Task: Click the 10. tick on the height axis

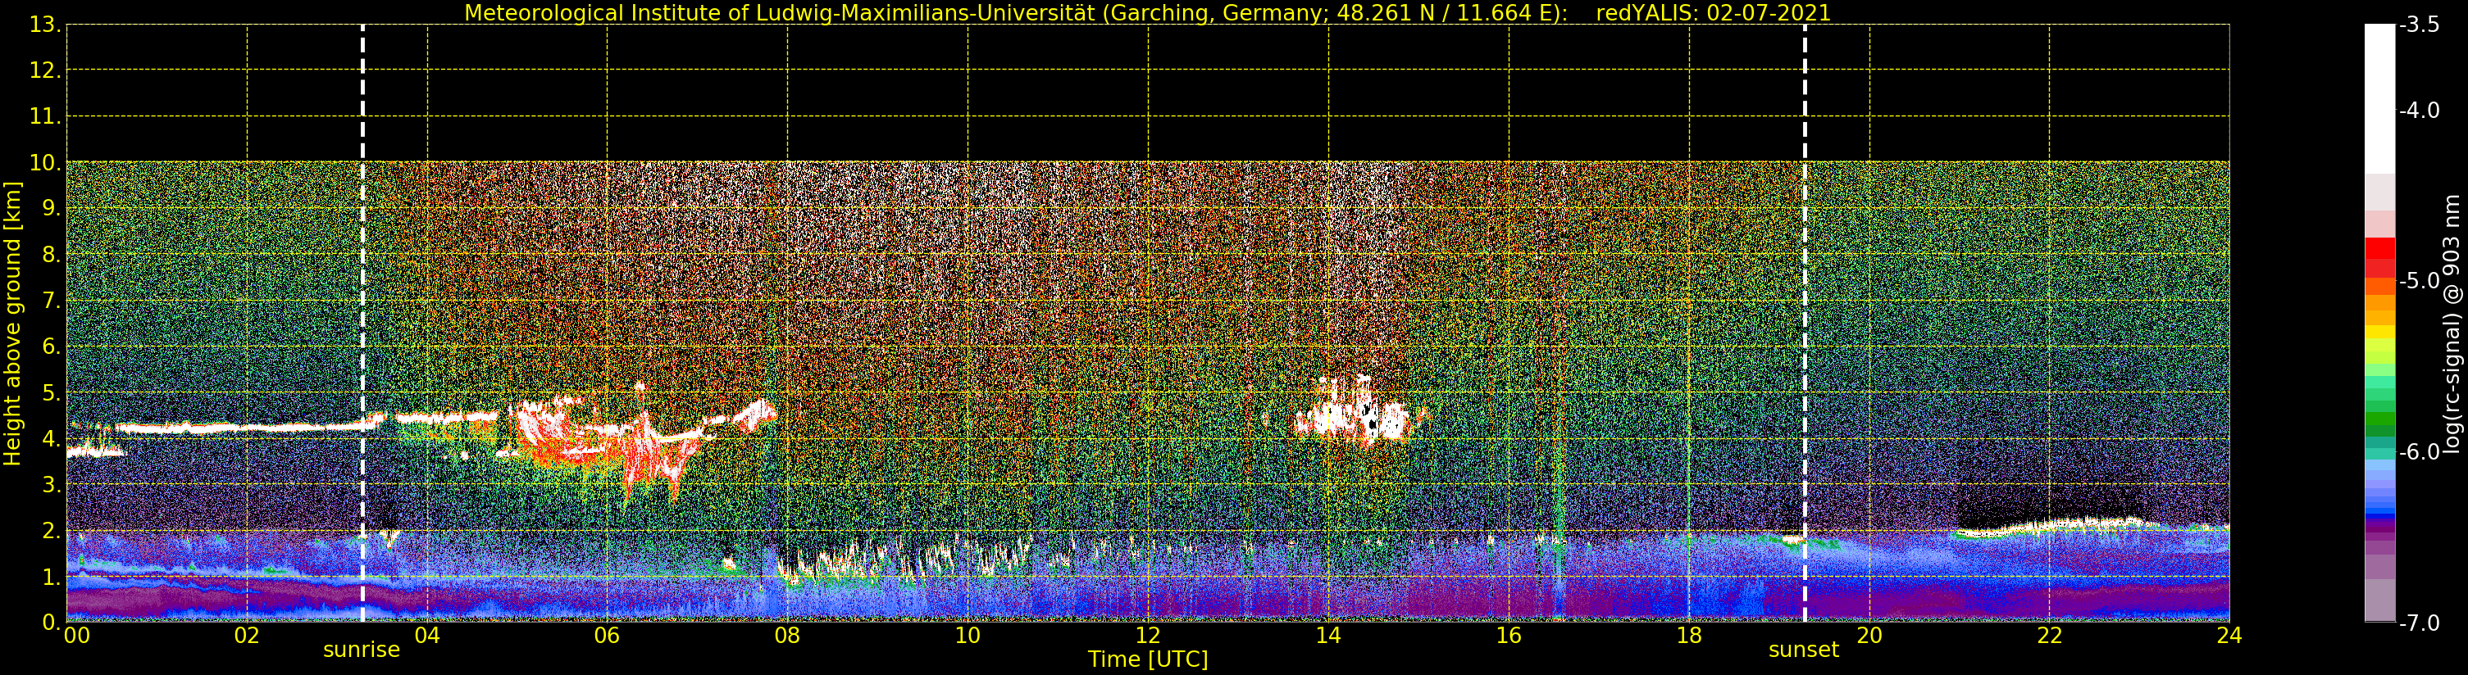Action: [45, 163]
